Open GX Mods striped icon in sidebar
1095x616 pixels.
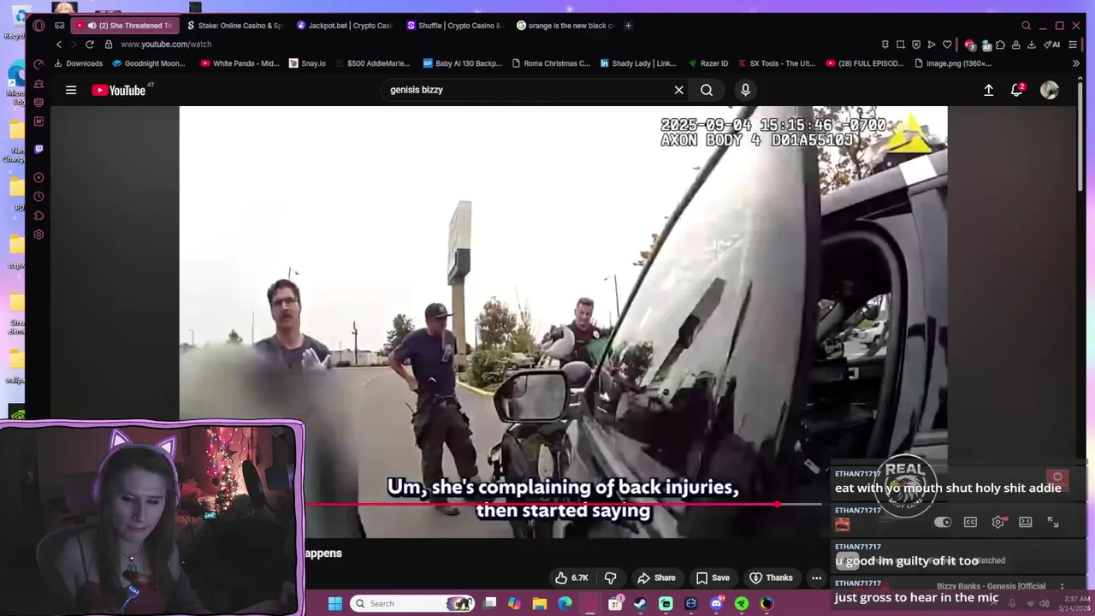38,102
